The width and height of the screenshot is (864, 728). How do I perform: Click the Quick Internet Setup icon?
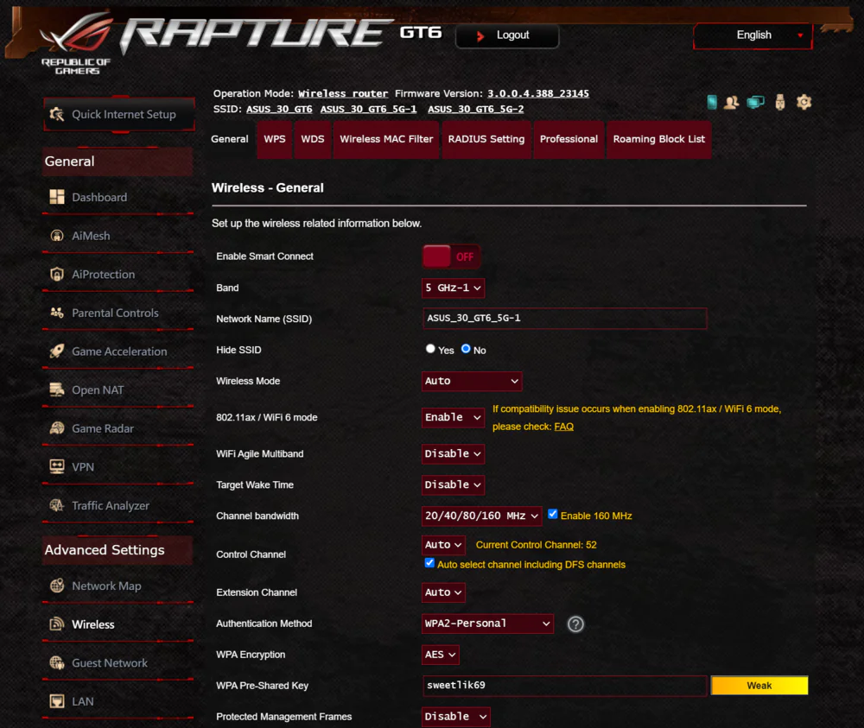57,114
